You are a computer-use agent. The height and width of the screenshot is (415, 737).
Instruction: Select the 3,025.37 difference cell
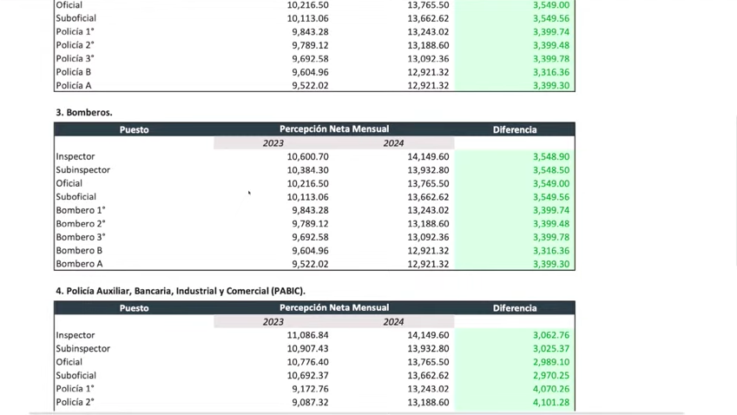(551, 349)
